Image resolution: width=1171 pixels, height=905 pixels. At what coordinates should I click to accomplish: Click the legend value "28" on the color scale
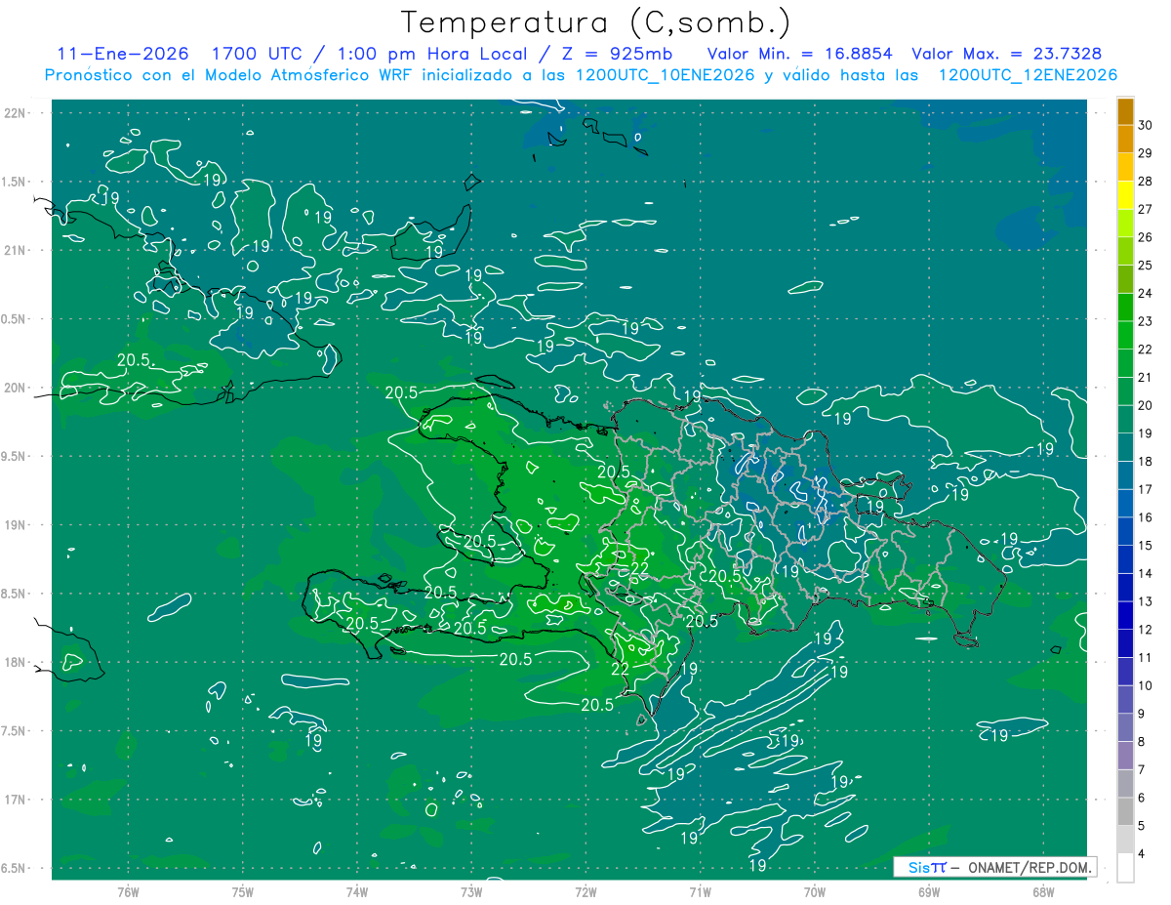[1146, 182]
